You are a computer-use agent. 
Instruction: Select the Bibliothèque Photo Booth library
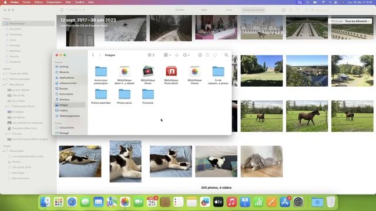click(171, 75)
